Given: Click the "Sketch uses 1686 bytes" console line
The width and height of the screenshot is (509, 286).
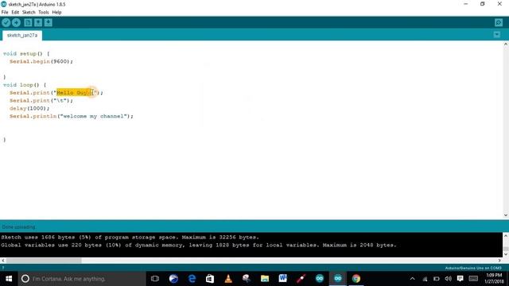Looking at the screenshot, I should click(130, 238).
